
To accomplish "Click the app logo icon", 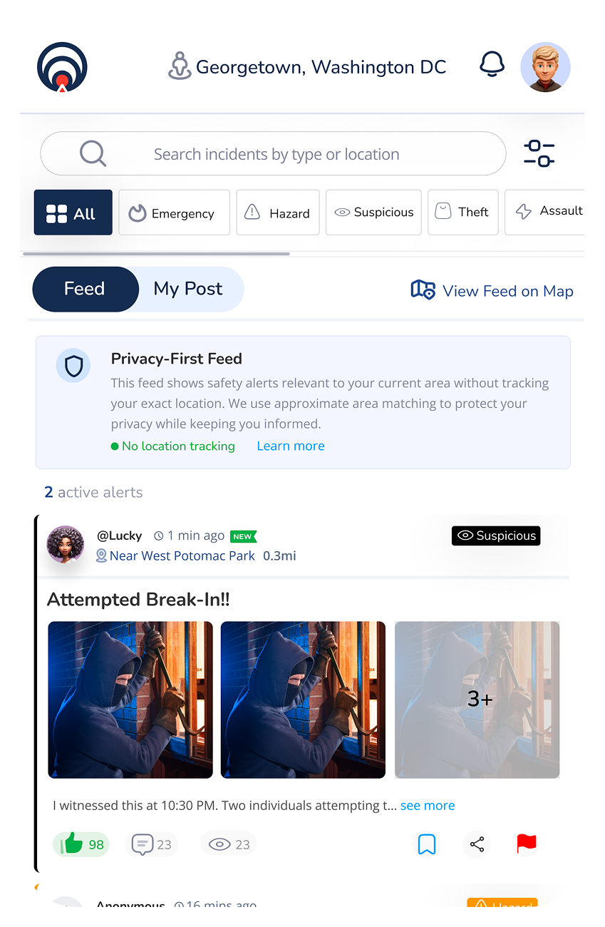I will tap(62, 68).
